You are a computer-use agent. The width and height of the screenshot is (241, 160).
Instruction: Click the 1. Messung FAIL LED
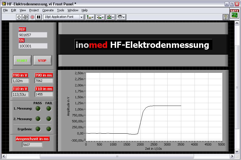pos(49,109)
